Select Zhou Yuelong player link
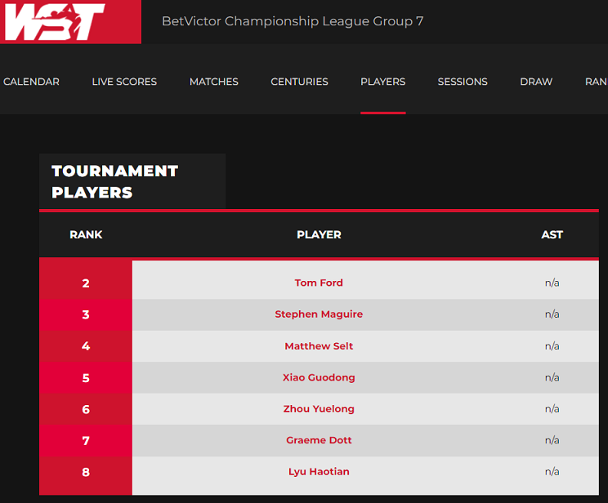 tap(319, 409)
